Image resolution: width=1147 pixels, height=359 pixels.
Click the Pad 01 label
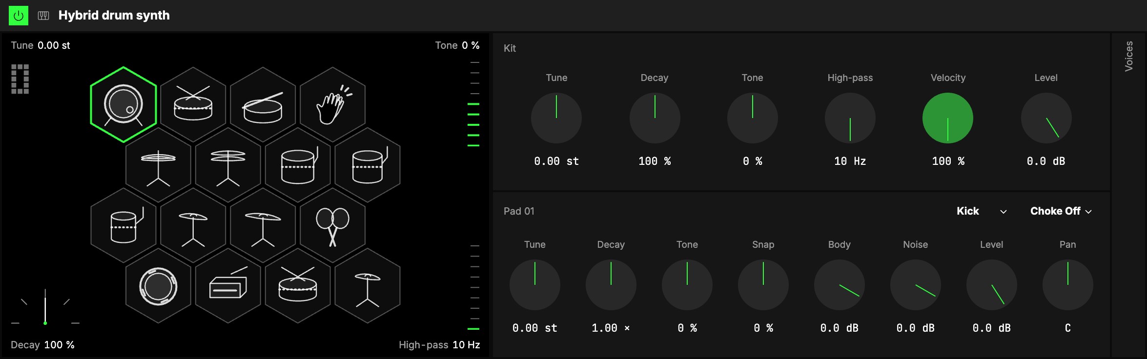point(519,211)
